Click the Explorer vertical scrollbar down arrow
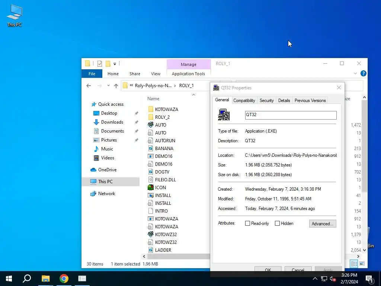The image size is (381, 286). [364, 250]
